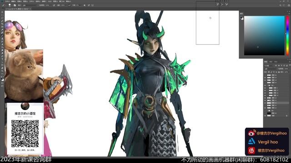Viewport: 291px width, 163px height.
Task: Click the foreground color box in toolbox
Action: tap(2, 78)
